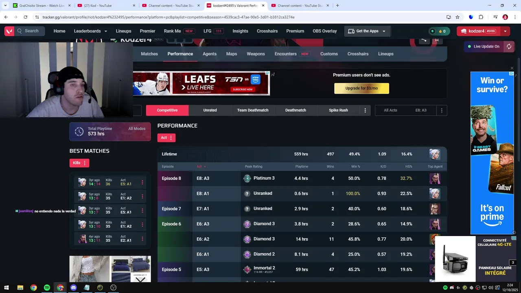Viewport: 521px width, 293px height.
Task: Open the Discord icon in the taskbar
Action: click(x=73, y=288)
